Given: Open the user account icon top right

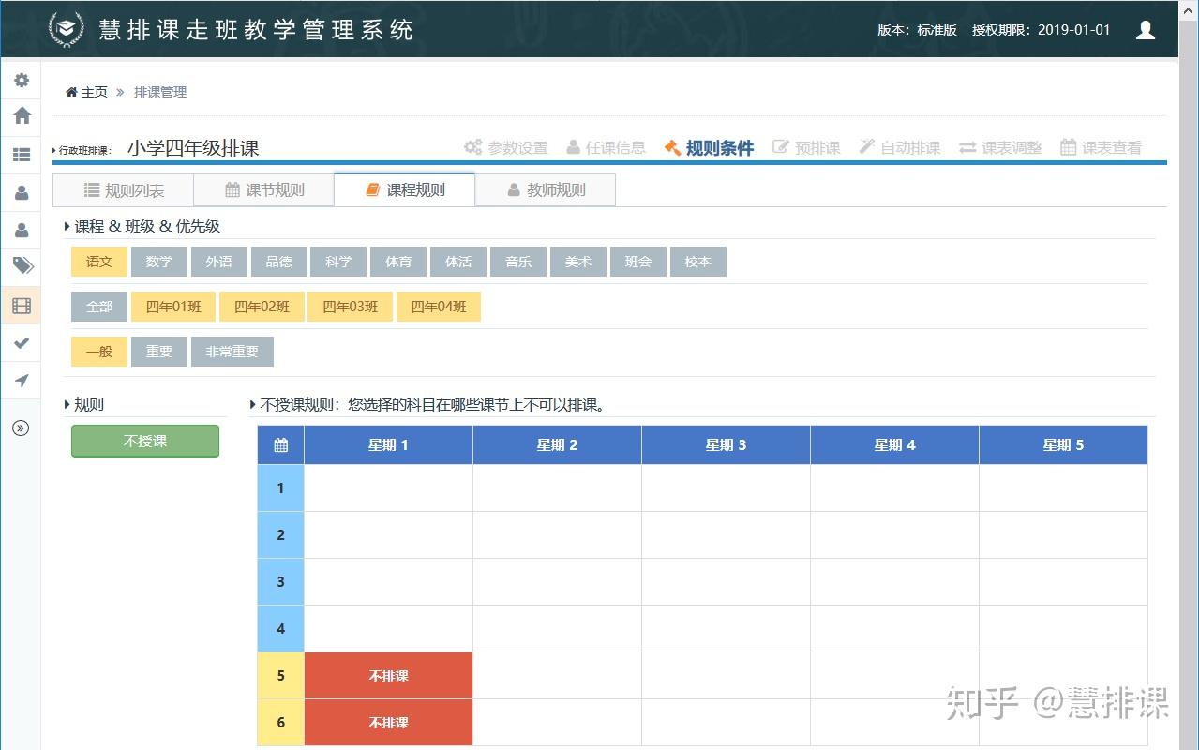Looking at the screenshot, I should tap(1145, 29).
